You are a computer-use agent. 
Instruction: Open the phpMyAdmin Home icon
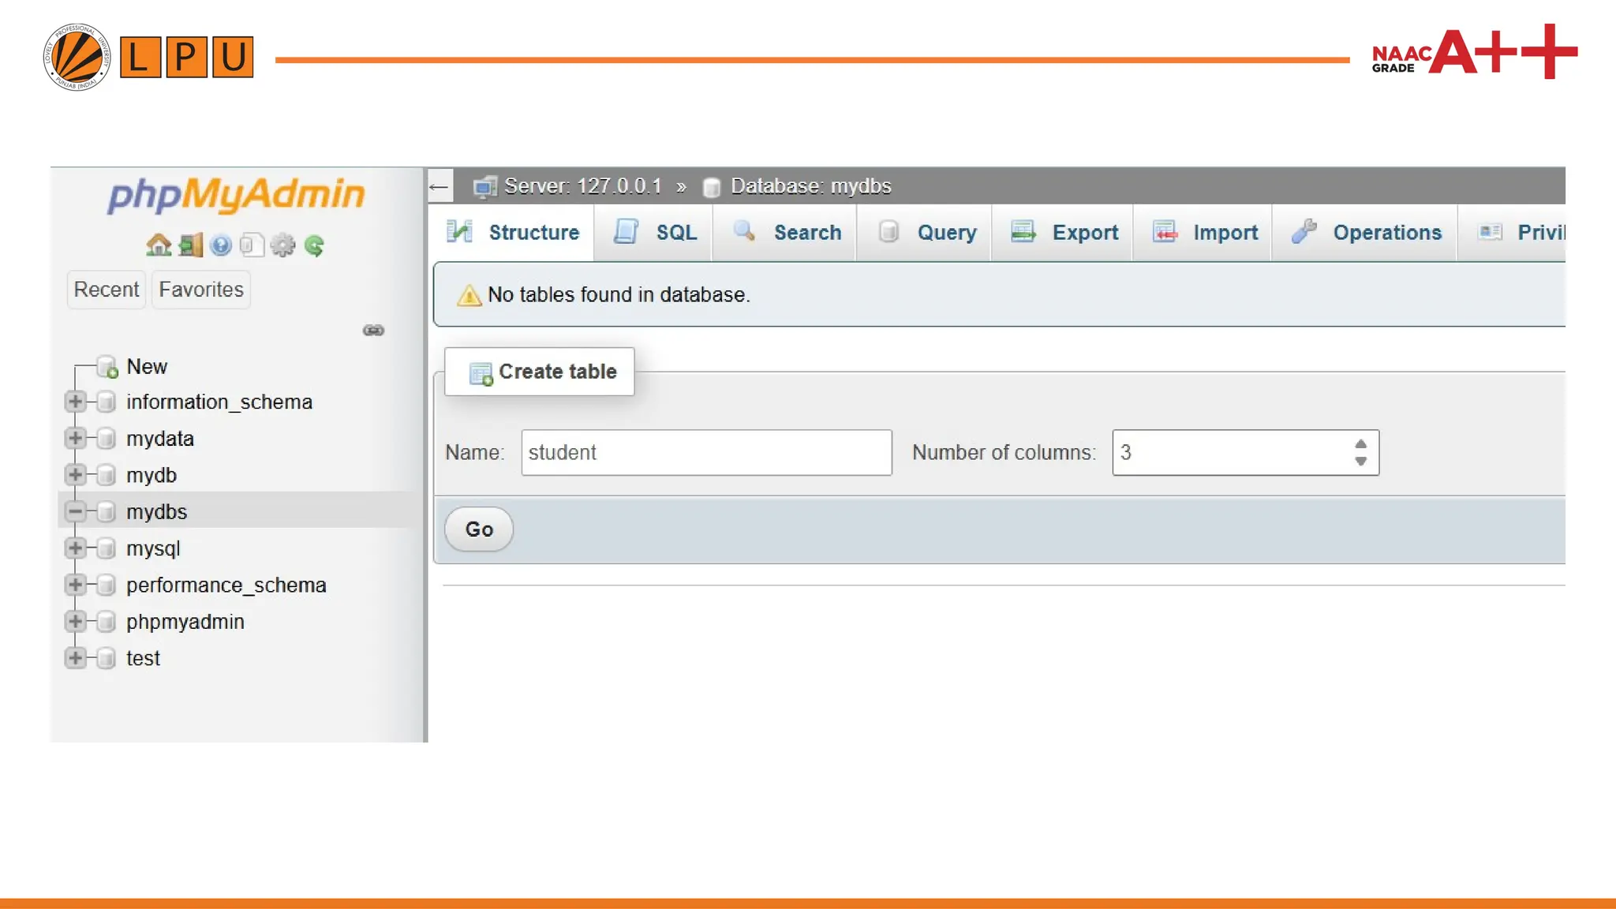pyautogui.click(x=159, y=245)
